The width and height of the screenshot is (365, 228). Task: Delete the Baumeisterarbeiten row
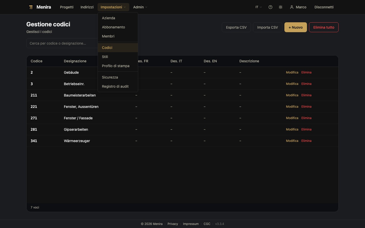pos(306,95)
